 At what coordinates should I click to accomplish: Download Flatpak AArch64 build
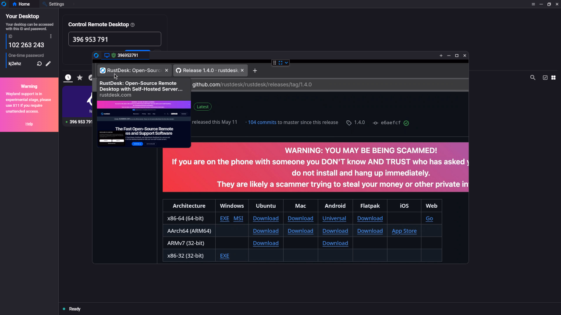click(370, 231)
